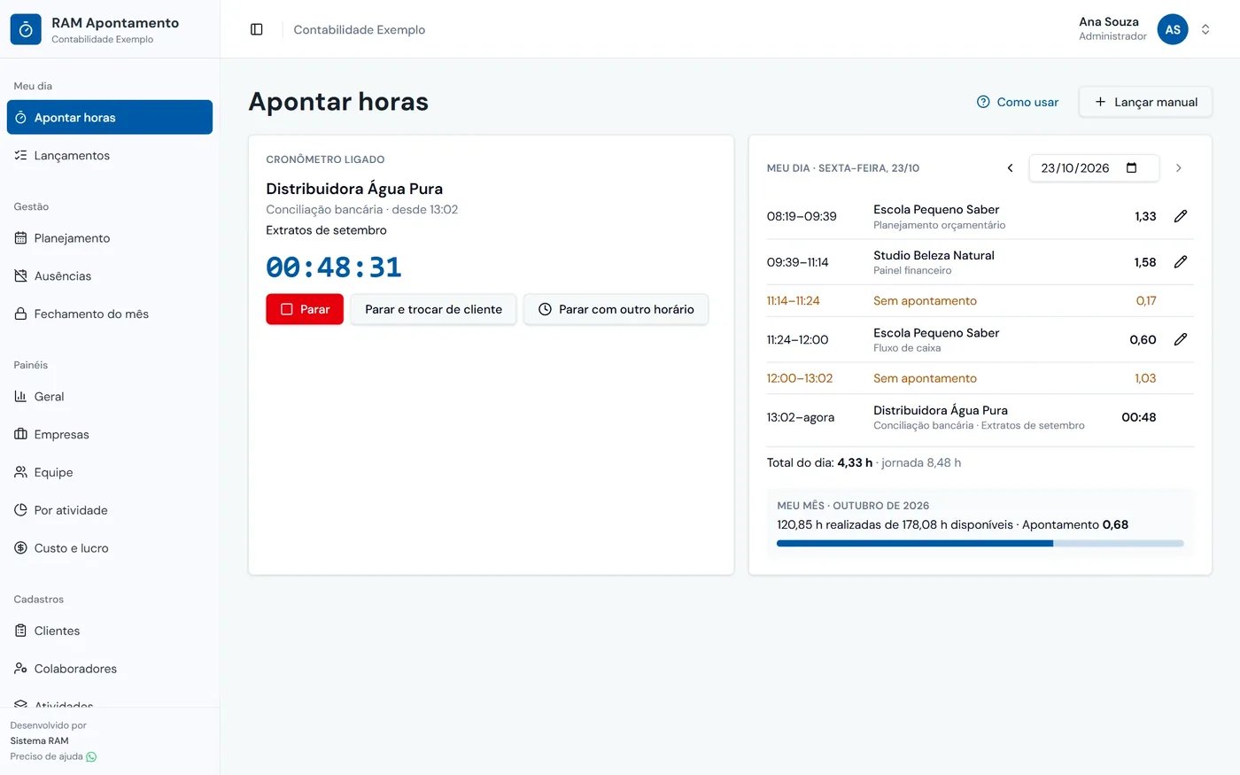Open Clientes registry
The height and width of the screenshot is (775, 1240).
pyautogui.click(x=110, y=631)
